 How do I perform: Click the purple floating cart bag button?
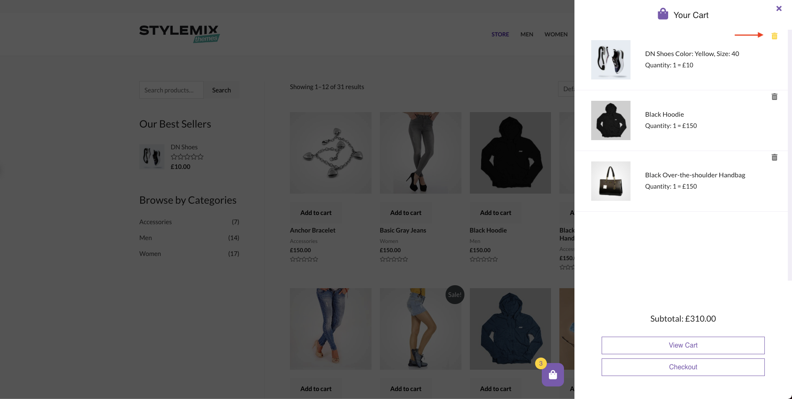pos(553,375)
